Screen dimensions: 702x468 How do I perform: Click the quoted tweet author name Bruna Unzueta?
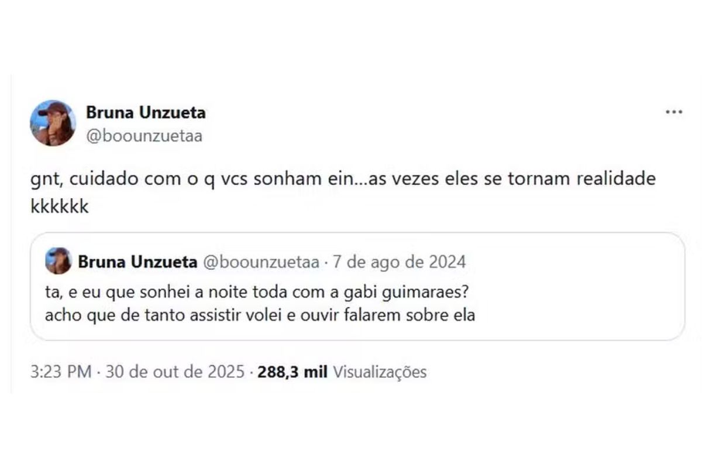137,262
